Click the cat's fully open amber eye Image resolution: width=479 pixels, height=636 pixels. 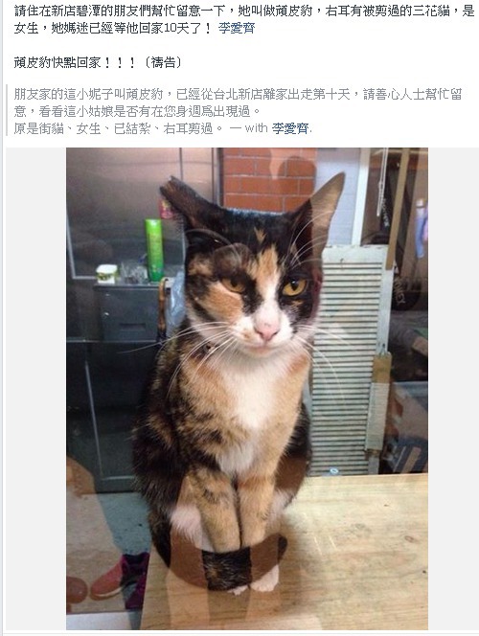pos(294,287)
